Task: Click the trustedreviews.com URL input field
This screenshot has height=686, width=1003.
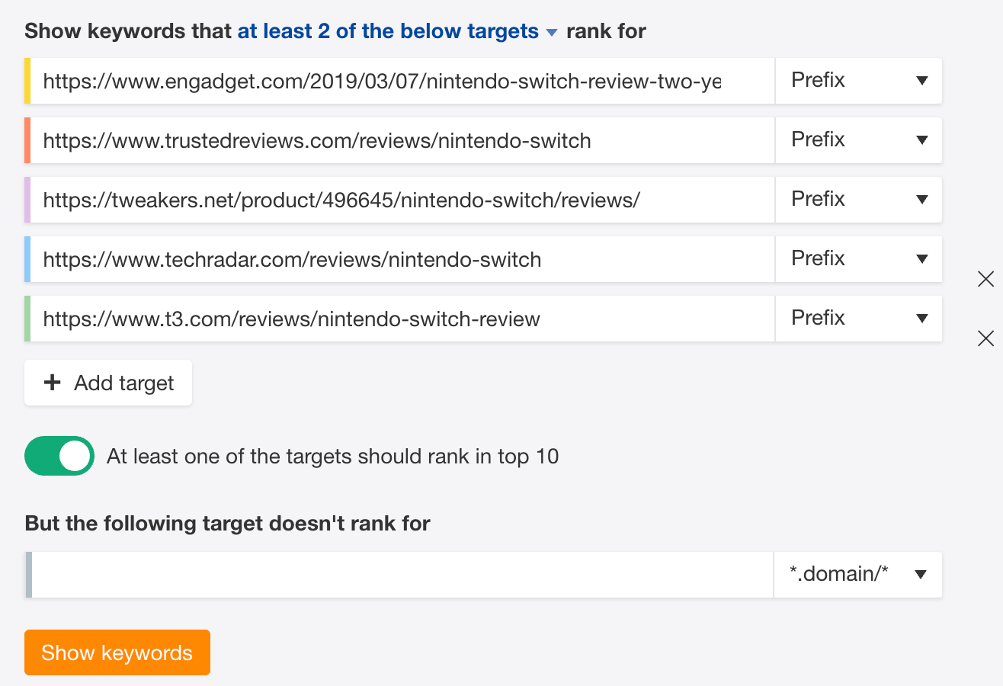Action: tap(402, 139)
